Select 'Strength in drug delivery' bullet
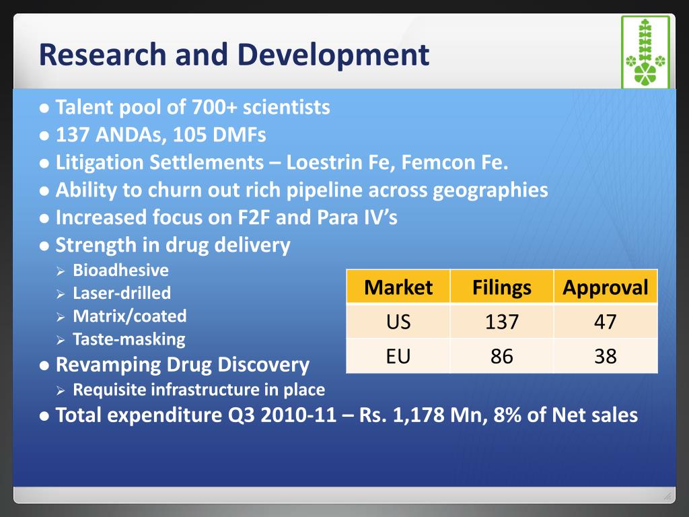The width and height of the screenshot is (689, 517). click(165, 245)
